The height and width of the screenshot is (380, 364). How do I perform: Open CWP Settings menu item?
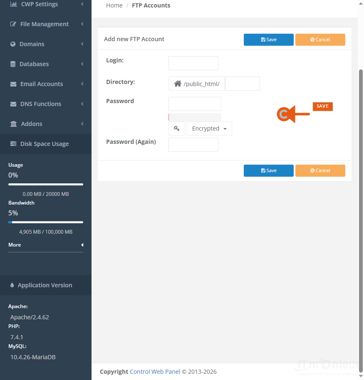pyautogui.click(x=46, y=4)
